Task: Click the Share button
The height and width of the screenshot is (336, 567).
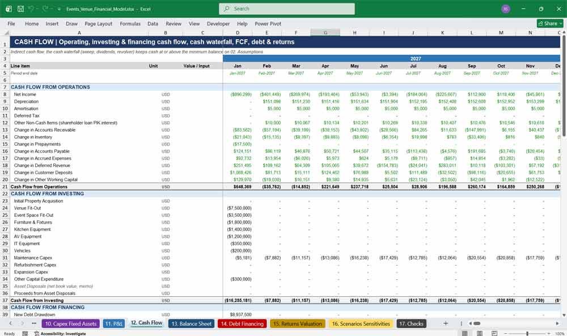Action: pos(550,23)
